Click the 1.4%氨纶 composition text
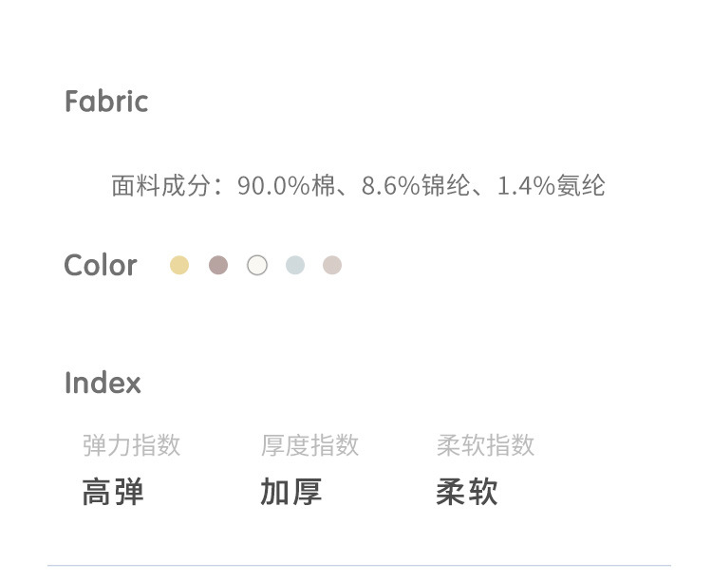Viewport: 712px width, 581px height. coord(552,186)
